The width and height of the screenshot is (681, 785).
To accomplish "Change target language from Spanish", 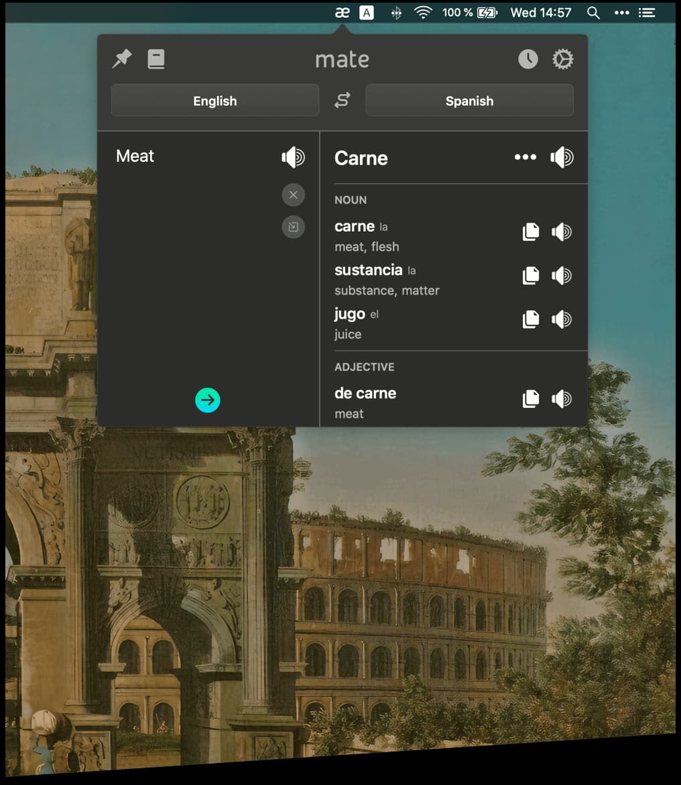I will click(x=469, y=101).
